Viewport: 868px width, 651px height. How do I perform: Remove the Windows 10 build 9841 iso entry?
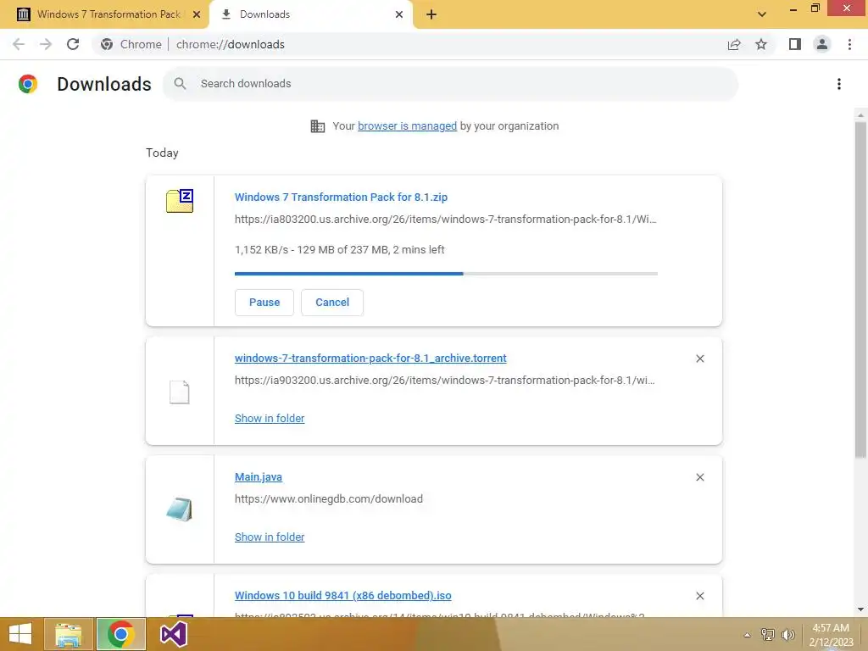[x=699, y=596]
